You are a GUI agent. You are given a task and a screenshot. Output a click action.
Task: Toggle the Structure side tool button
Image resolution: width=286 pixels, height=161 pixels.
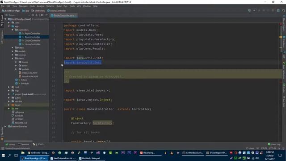(2, 37)
